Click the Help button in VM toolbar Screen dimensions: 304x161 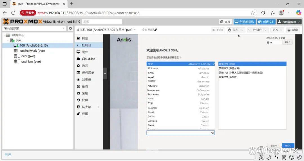tap(292, 30)
